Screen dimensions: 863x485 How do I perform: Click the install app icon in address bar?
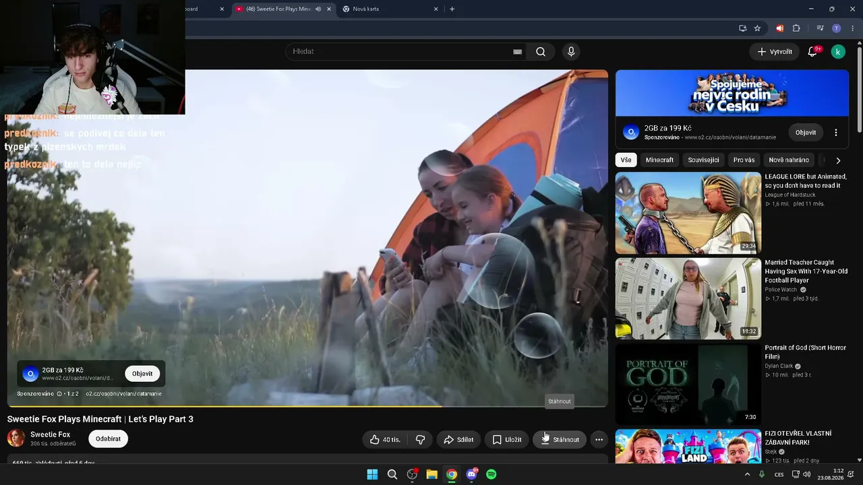pos(742,28)
